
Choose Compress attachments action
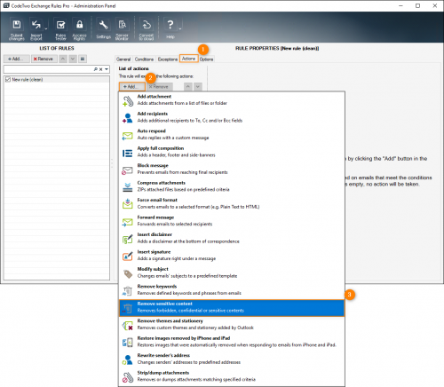(x=232, y=186)
